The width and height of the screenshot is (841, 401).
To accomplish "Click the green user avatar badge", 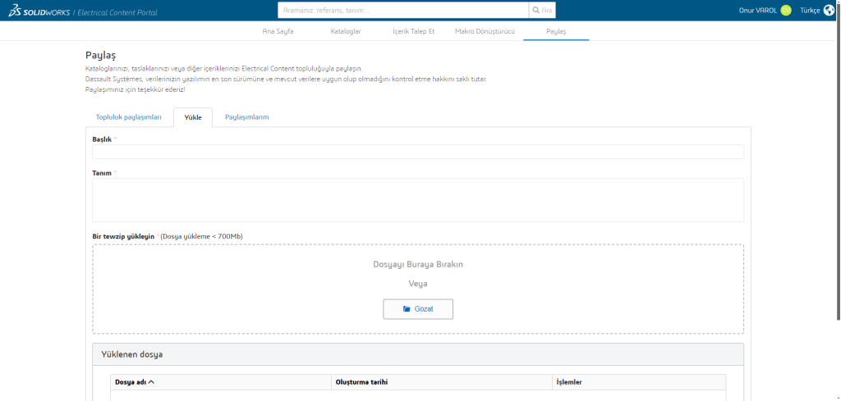I will click(786, 11).
